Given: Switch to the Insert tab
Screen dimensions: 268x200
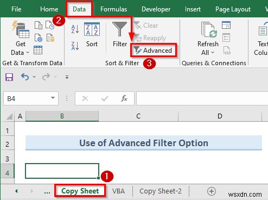Looking at the screenshot, I should pos(193,9).
